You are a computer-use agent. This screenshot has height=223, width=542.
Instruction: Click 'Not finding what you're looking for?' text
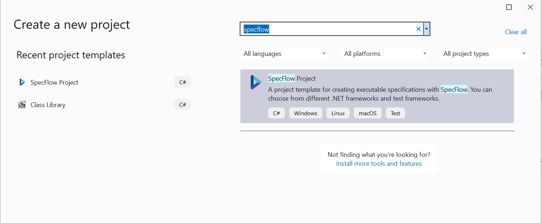(x=379, y=155)
